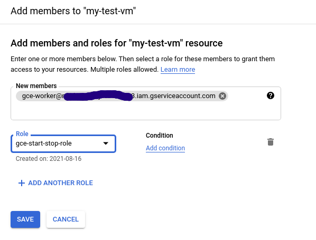Image resolution: width=316 pixels, height=240 pixels.
Task: Click the New members field label
Action: pyautogui.click(x=36, y=86)
